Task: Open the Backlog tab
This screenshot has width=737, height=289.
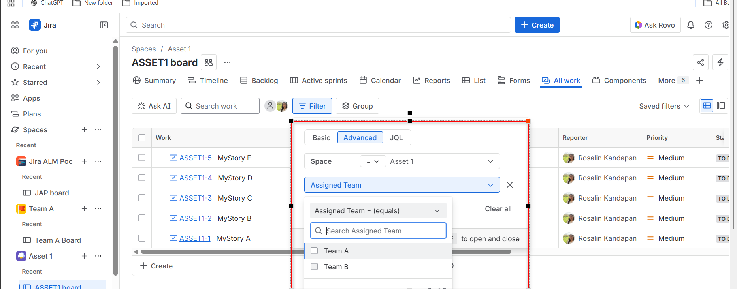Action: click(259, 80)
